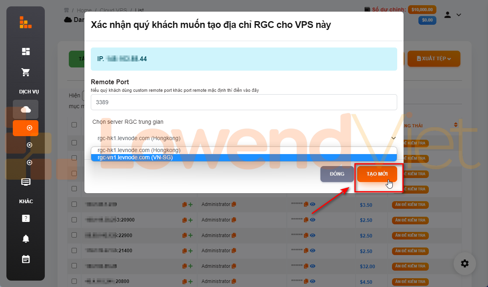
Task: Click the calendar note sidebar icon
Action: click(26, 259)
